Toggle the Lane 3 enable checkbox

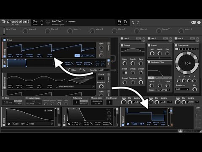175,38
